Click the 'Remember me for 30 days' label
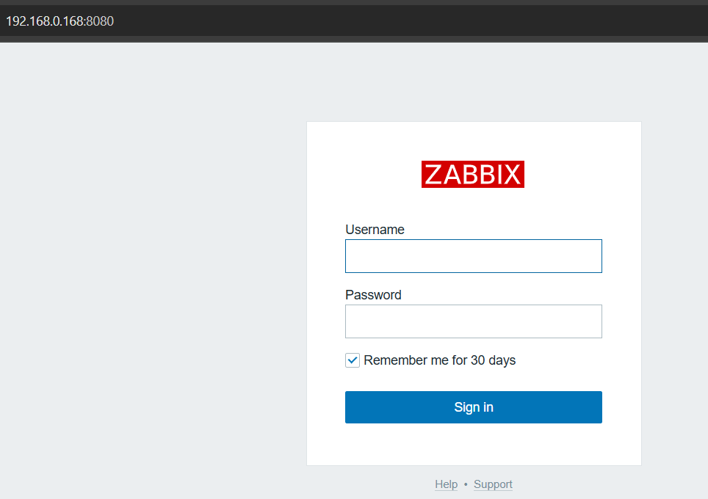The image size is (708, 499). [x=439, y=360]
